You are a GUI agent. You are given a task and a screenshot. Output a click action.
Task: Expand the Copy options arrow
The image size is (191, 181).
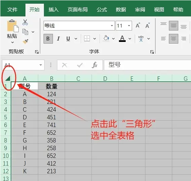click(33, 32)
